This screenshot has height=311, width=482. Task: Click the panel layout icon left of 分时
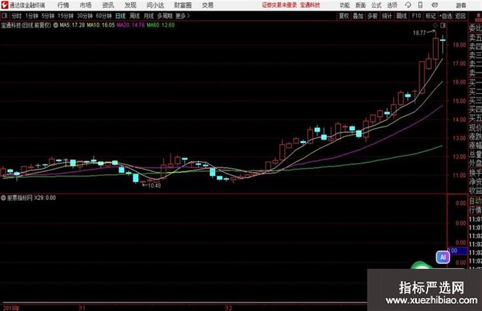pyautogui.click(x=5, y=15)
